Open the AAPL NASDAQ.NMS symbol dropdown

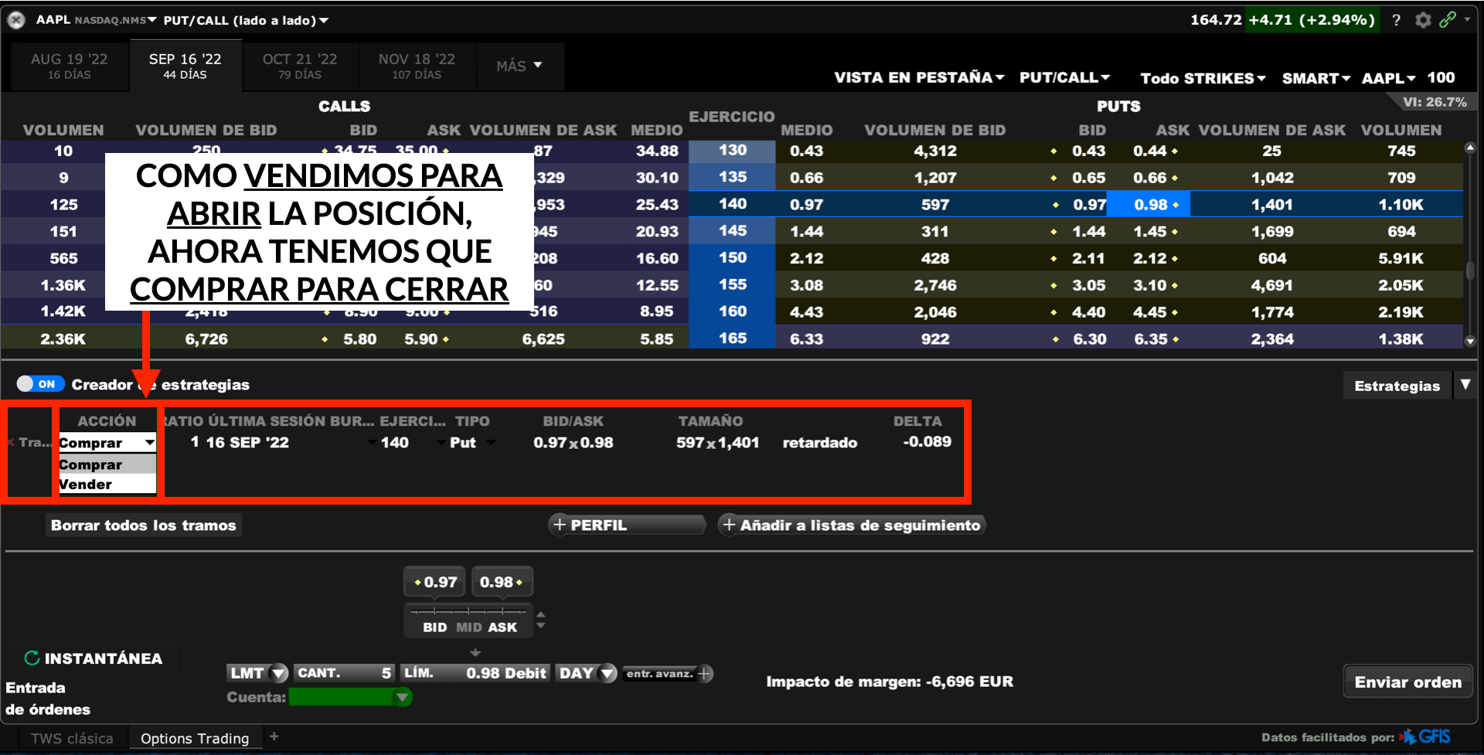96,20
